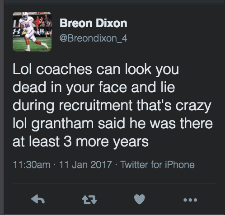Screen dimensions: 225x215
Task: Retweet the tweet about coaches lying
Action: point(89,200)
